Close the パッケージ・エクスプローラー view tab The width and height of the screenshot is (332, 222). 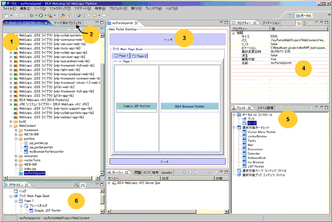pyautogui.click(x=46, y=23)
